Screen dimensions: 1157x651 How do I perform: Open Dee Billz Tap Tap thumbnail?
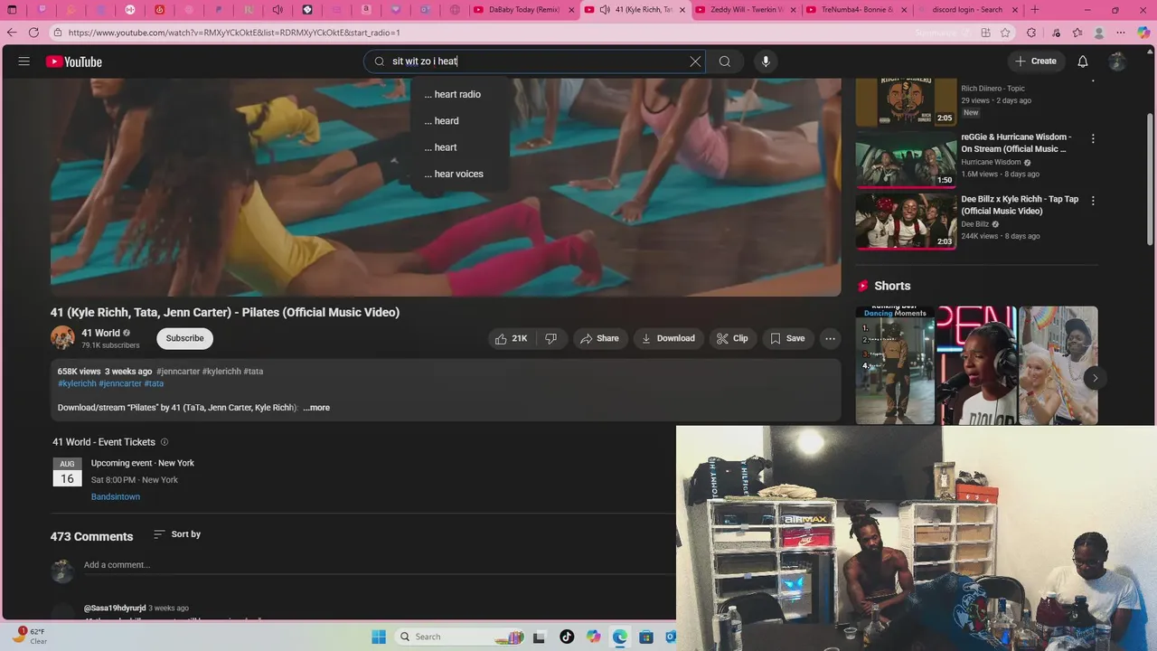coord(906,221)
